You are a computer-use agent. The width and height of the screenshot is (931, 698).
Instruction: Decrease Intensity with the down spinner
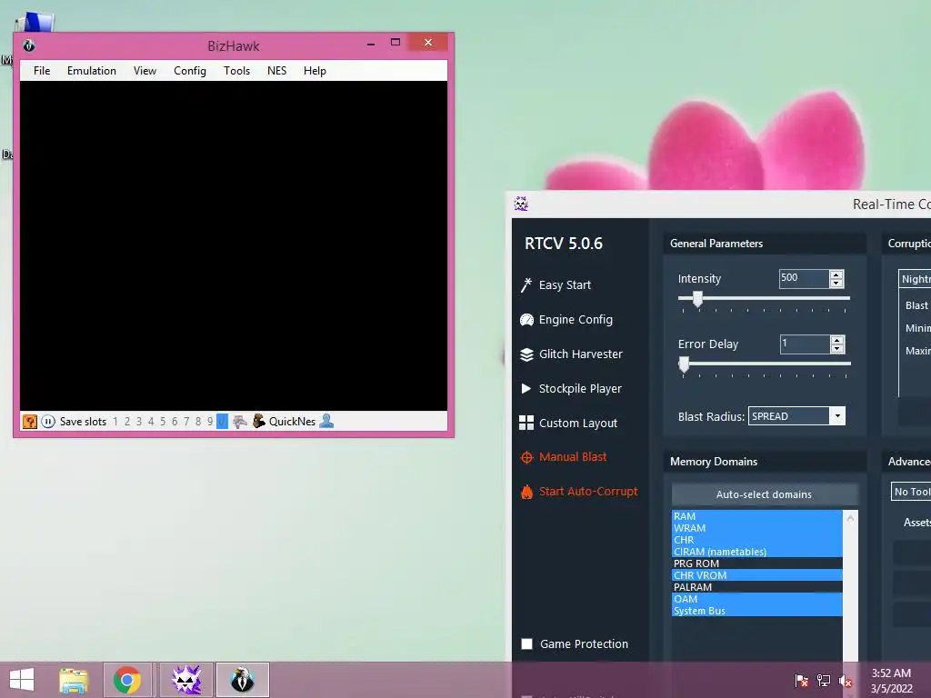click(x=836, y=284)
